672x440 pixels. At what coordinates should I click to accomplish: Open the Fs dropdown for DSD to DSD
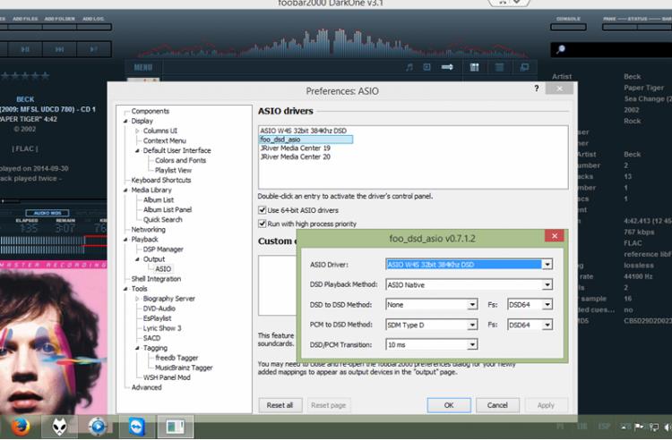pos(547,304)
